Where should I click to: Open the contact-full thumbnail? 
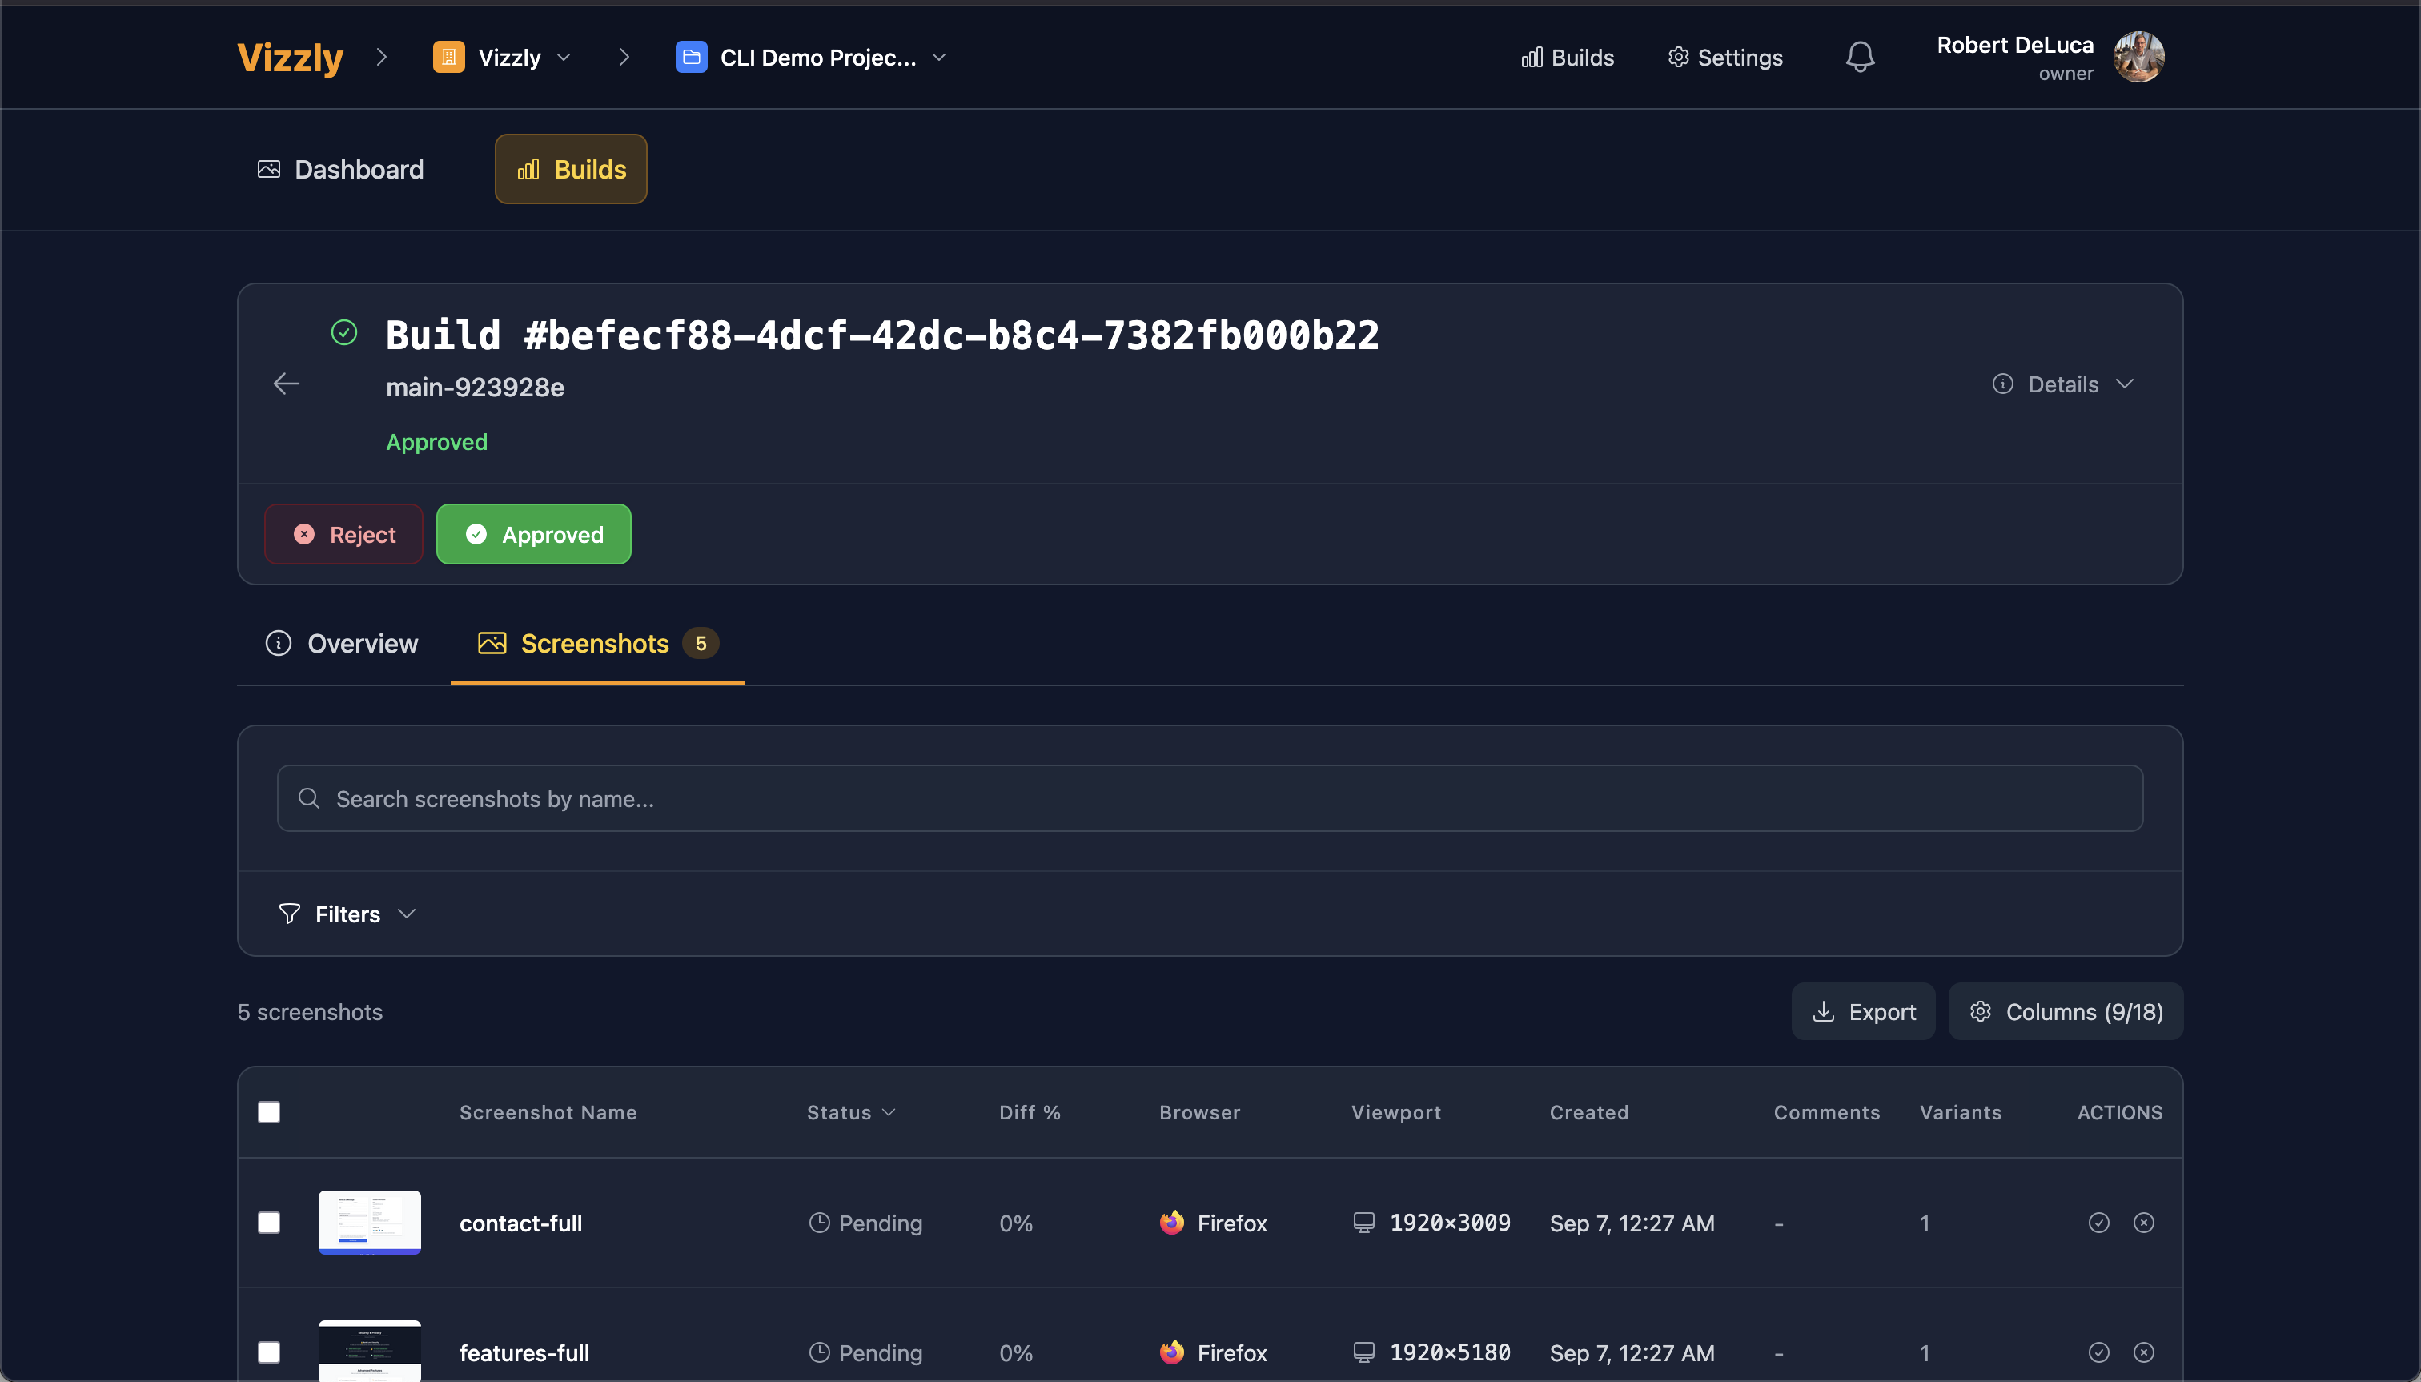click(x=369, y=1223)
